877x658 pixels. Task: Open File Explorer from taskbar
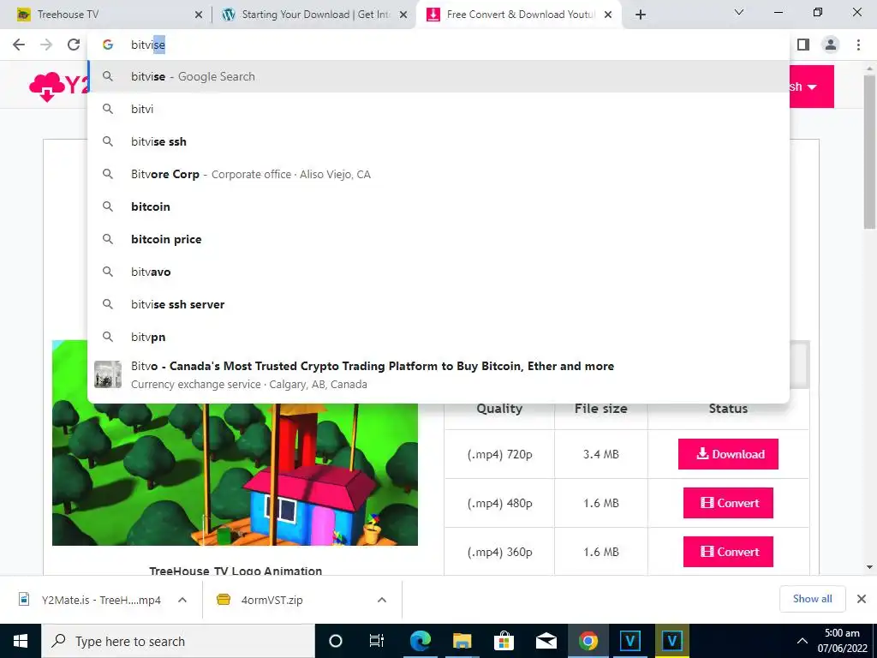462,641
